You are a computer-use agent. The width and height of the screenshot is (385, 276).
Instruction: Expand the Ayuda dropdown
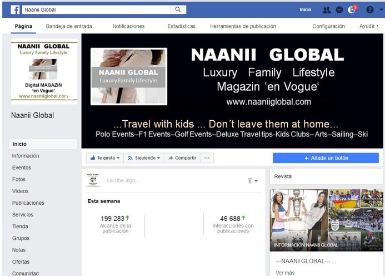(x=369, y=26)
